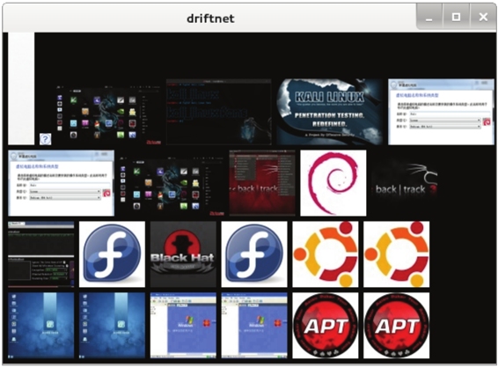The image size is (498, 368).
Task: Open the kali linux terminal text image
Action: coord(219,112)
